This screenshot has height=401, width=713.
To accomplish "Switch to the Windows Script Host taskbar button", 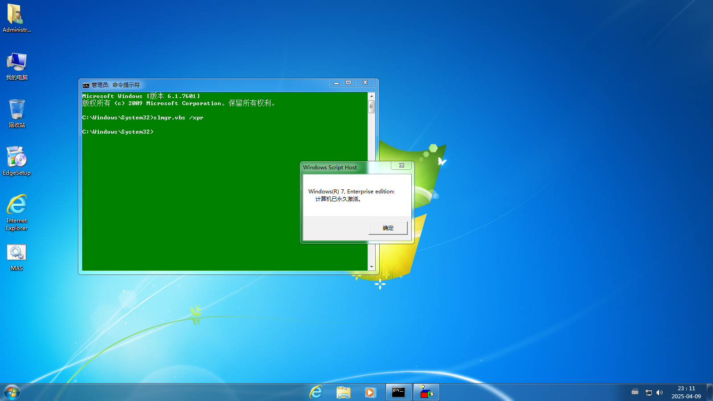I will tap(426, 392).
